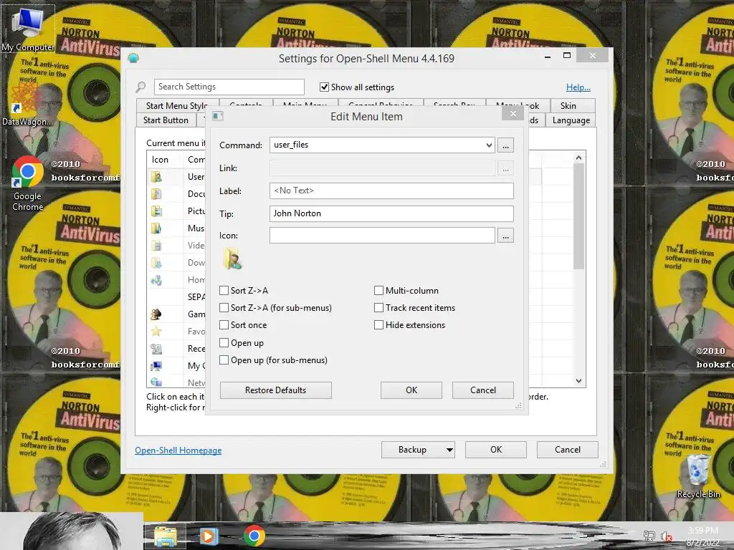734x550 pixels.
Task: Switch to the Start Menu Style tab
Action: (x=177, y=106)
